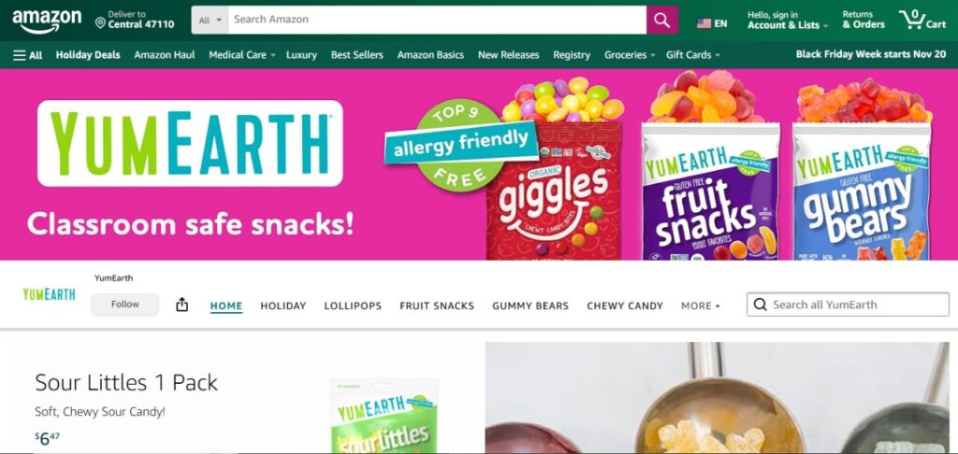Expand the Groceries dropdown
Viewport: 958px width, 454px height.
coord(630,55)
